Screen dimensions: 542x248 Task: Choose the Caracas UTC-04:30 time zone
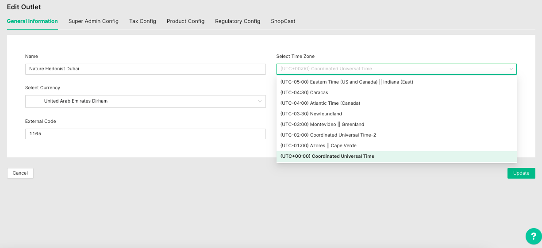tap(304, 92)
